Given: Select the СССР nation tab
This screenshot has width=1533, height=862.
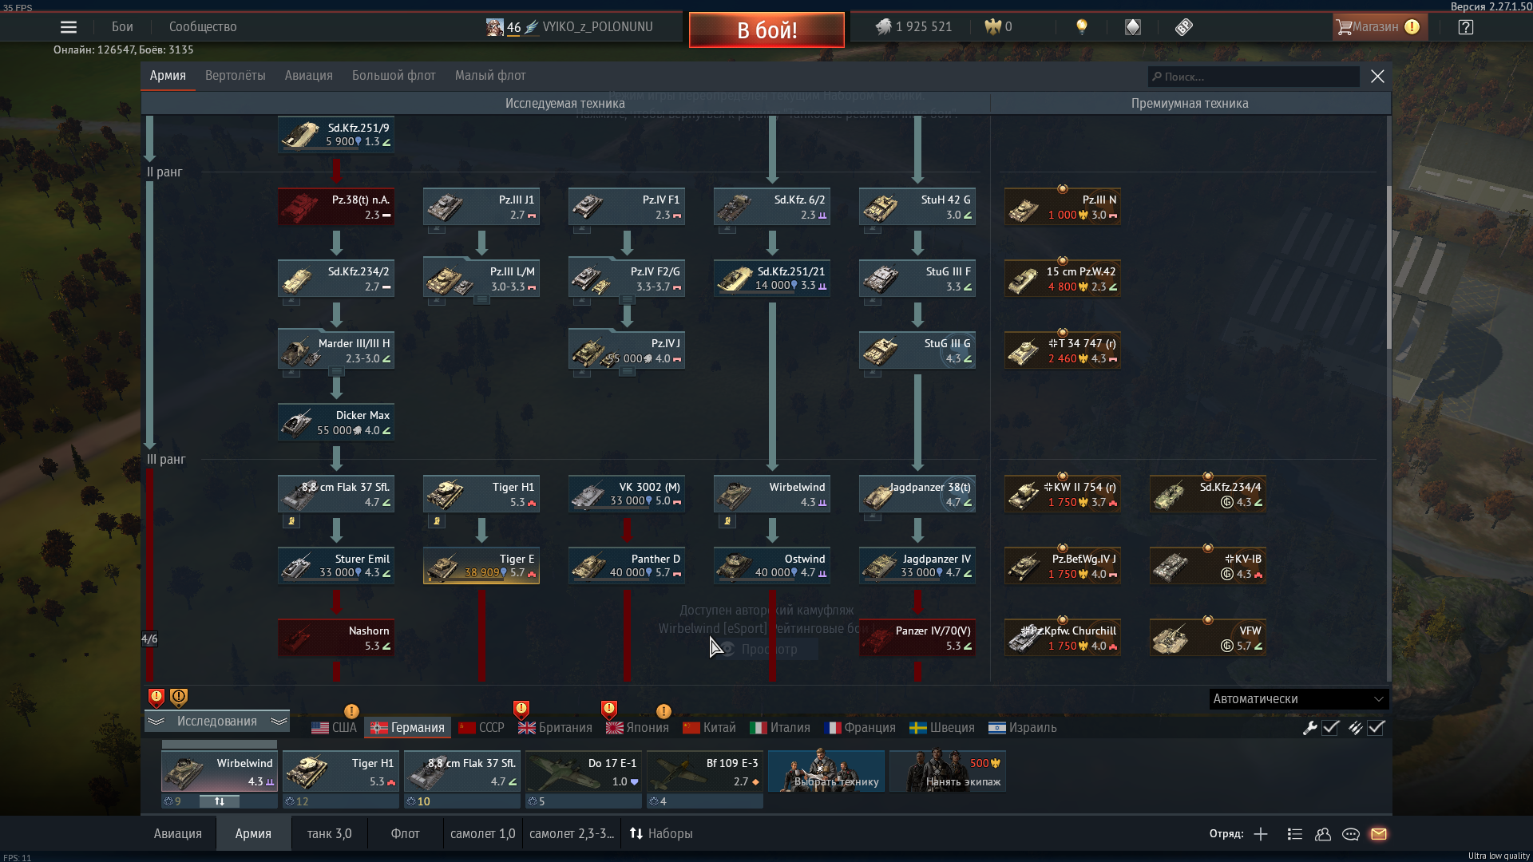Looking at the screenshot, I should [x=481, y=728].
